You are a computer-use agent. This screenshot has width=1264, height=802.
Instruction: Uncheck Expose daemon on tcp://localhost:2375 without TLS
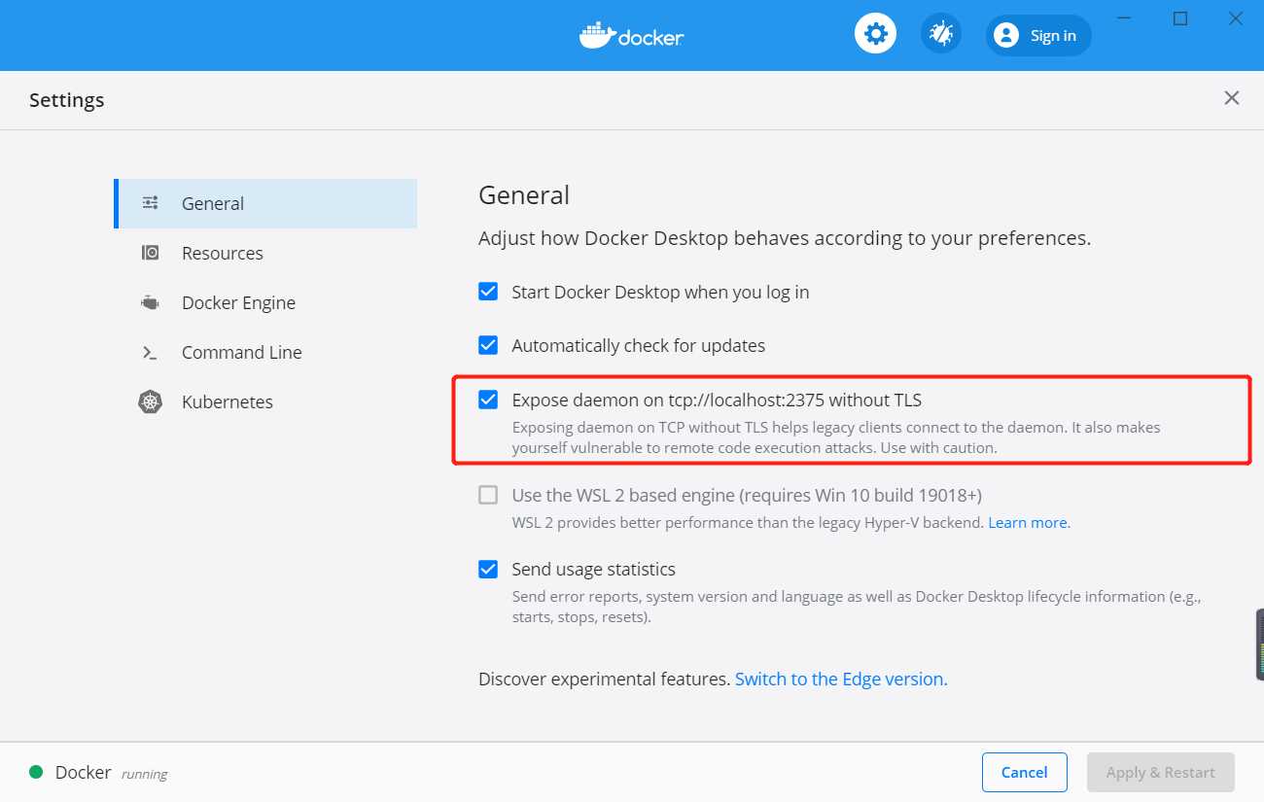(x=488, y=400)
